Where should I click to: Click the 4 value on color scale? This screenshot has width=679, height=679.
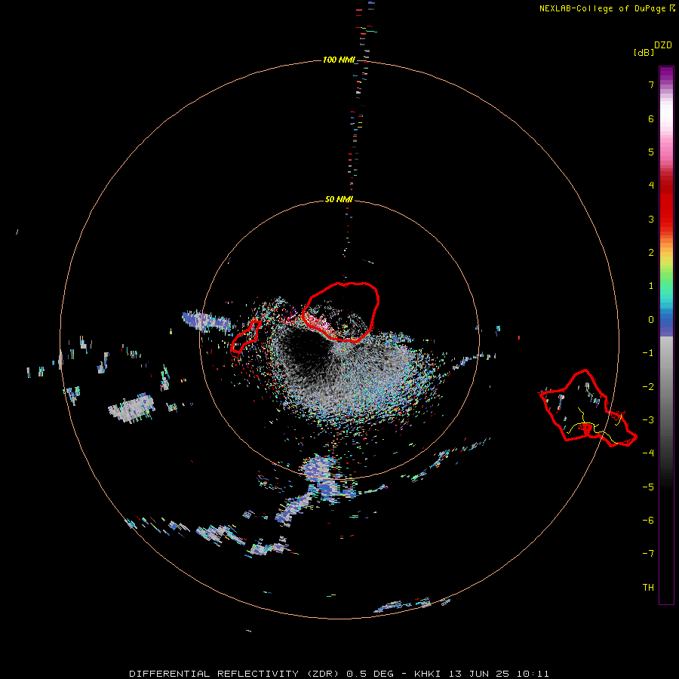coord(651,186)
